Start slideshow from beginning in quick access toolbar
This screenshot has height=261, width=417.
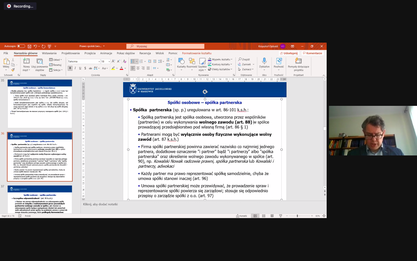coord(49,46)
